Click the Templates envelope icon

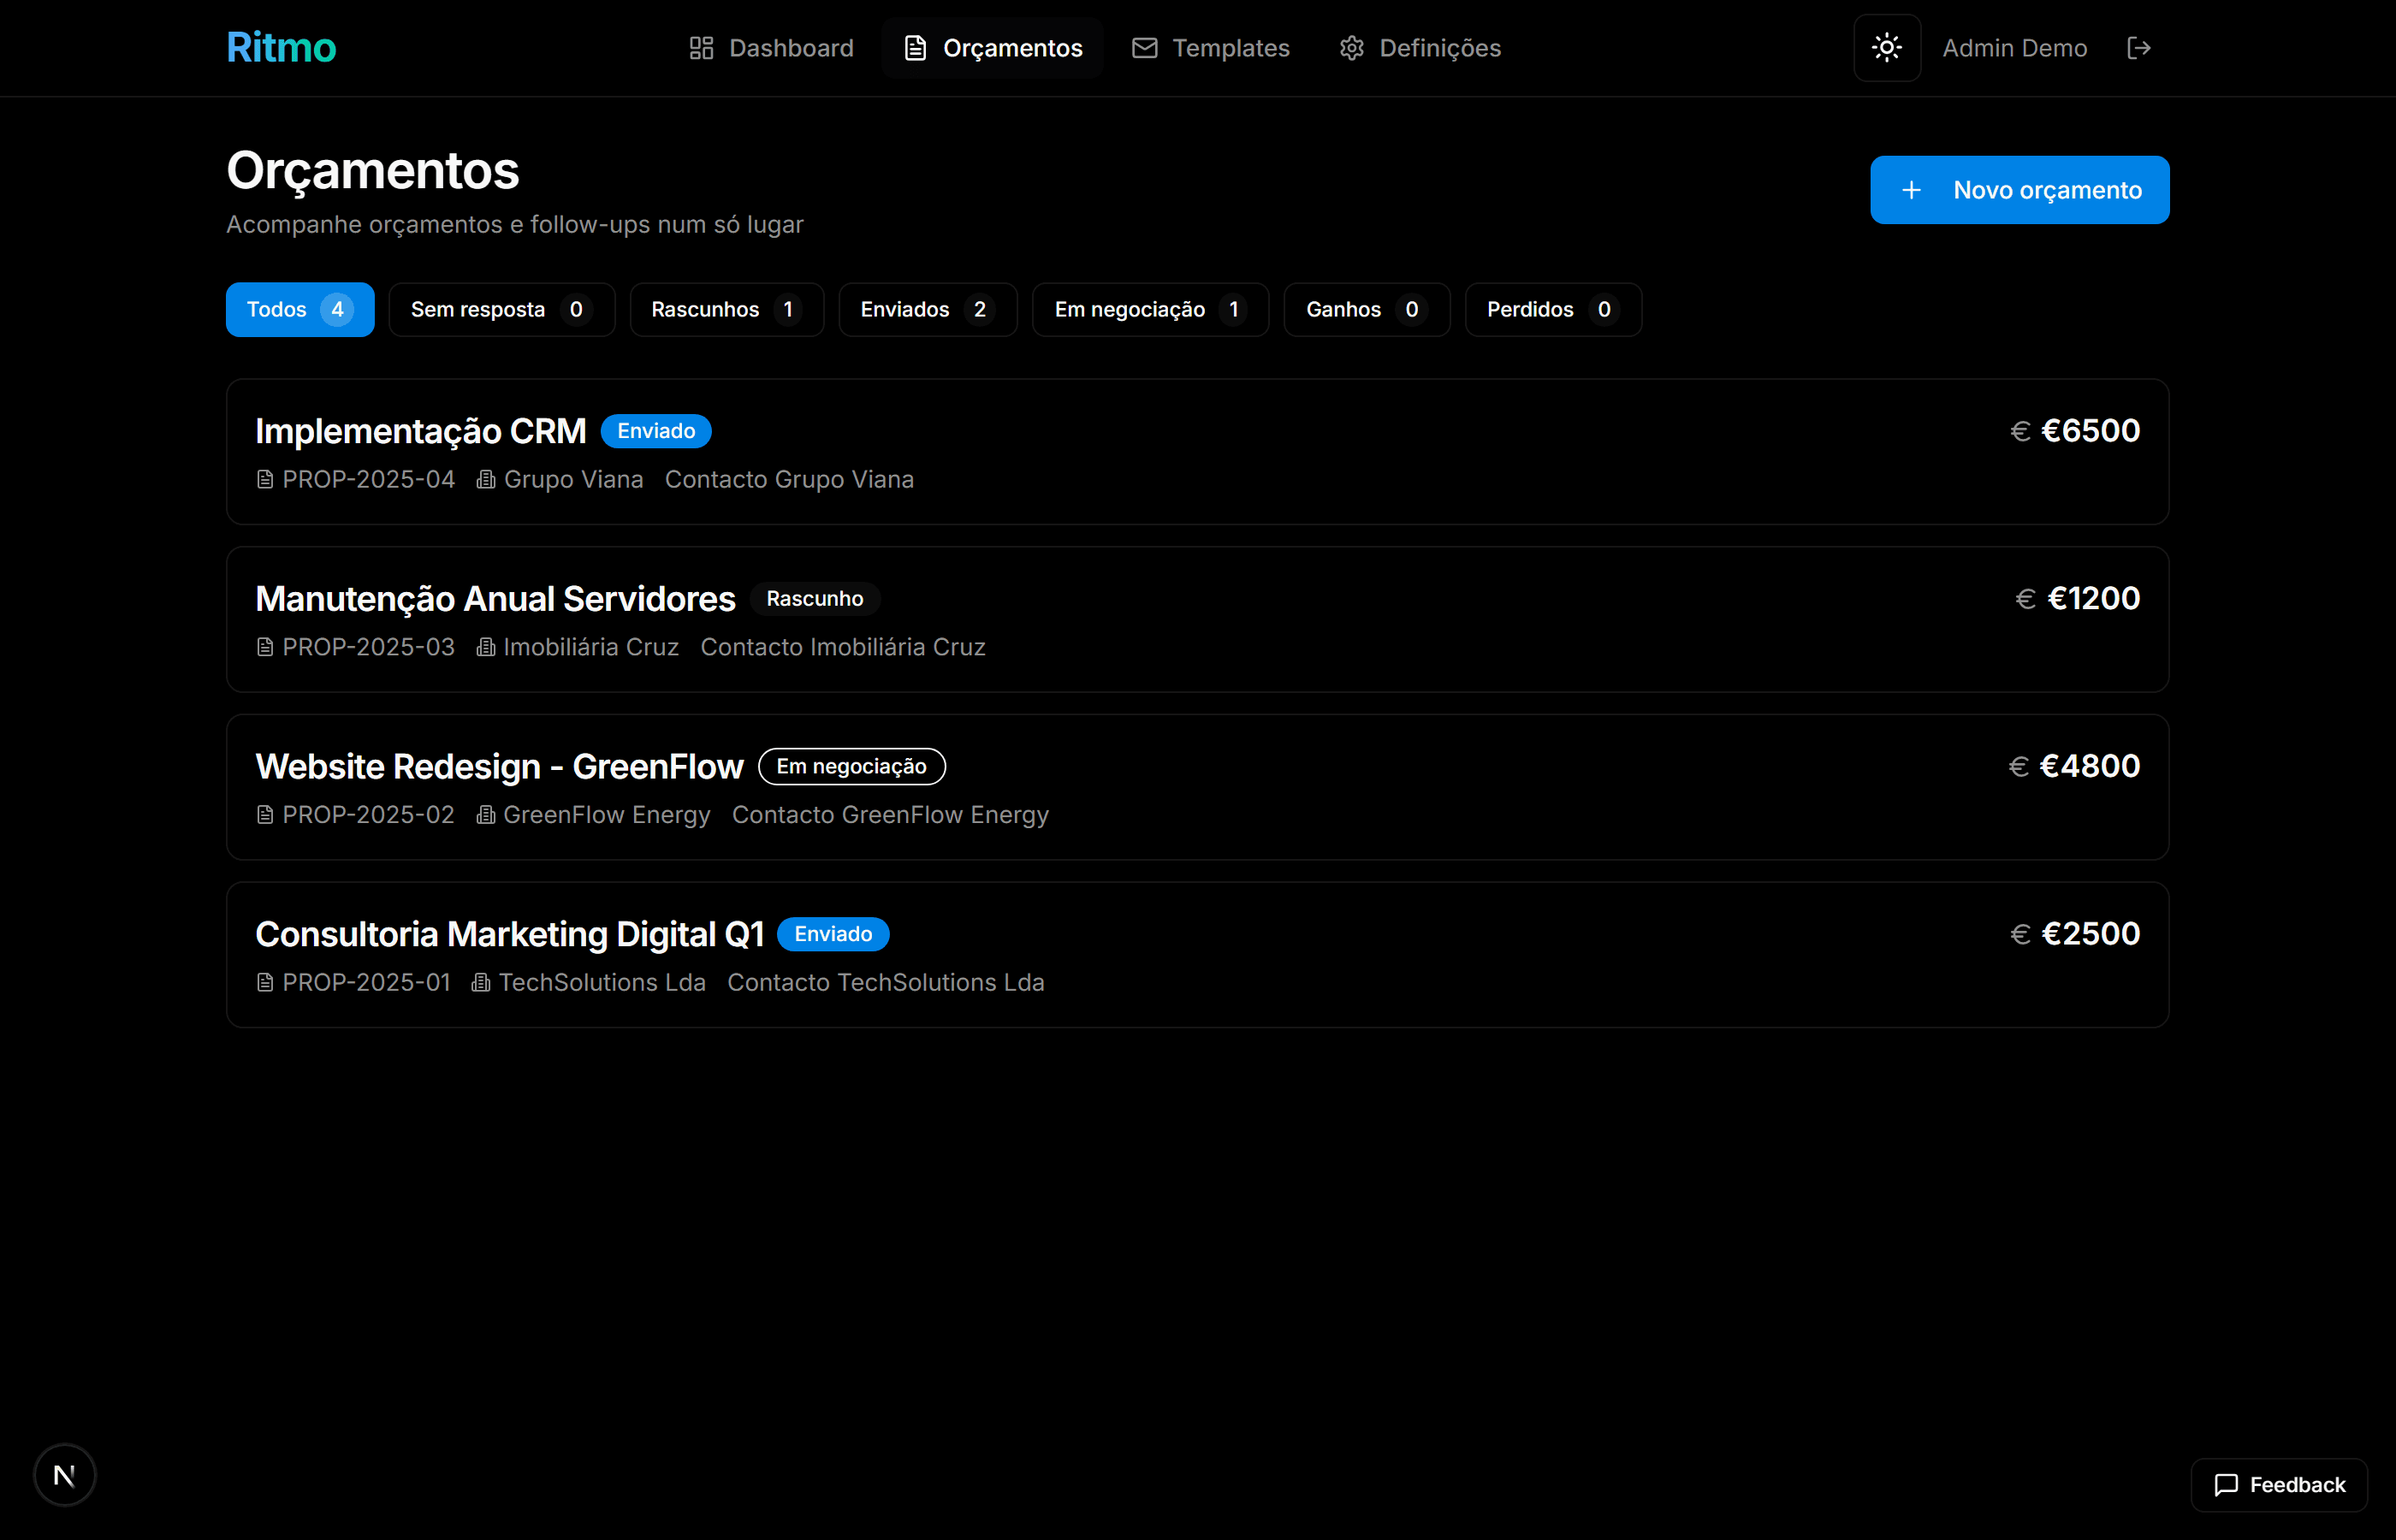1144,48
